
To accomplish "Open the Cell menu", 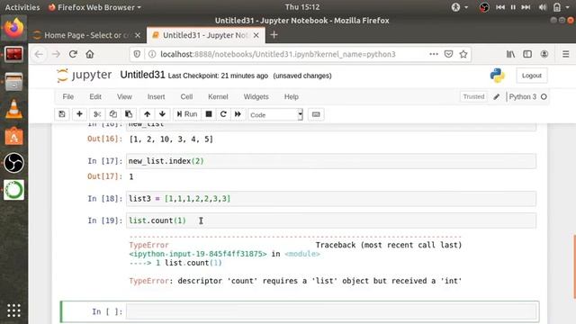I will (x=186, y=96).
